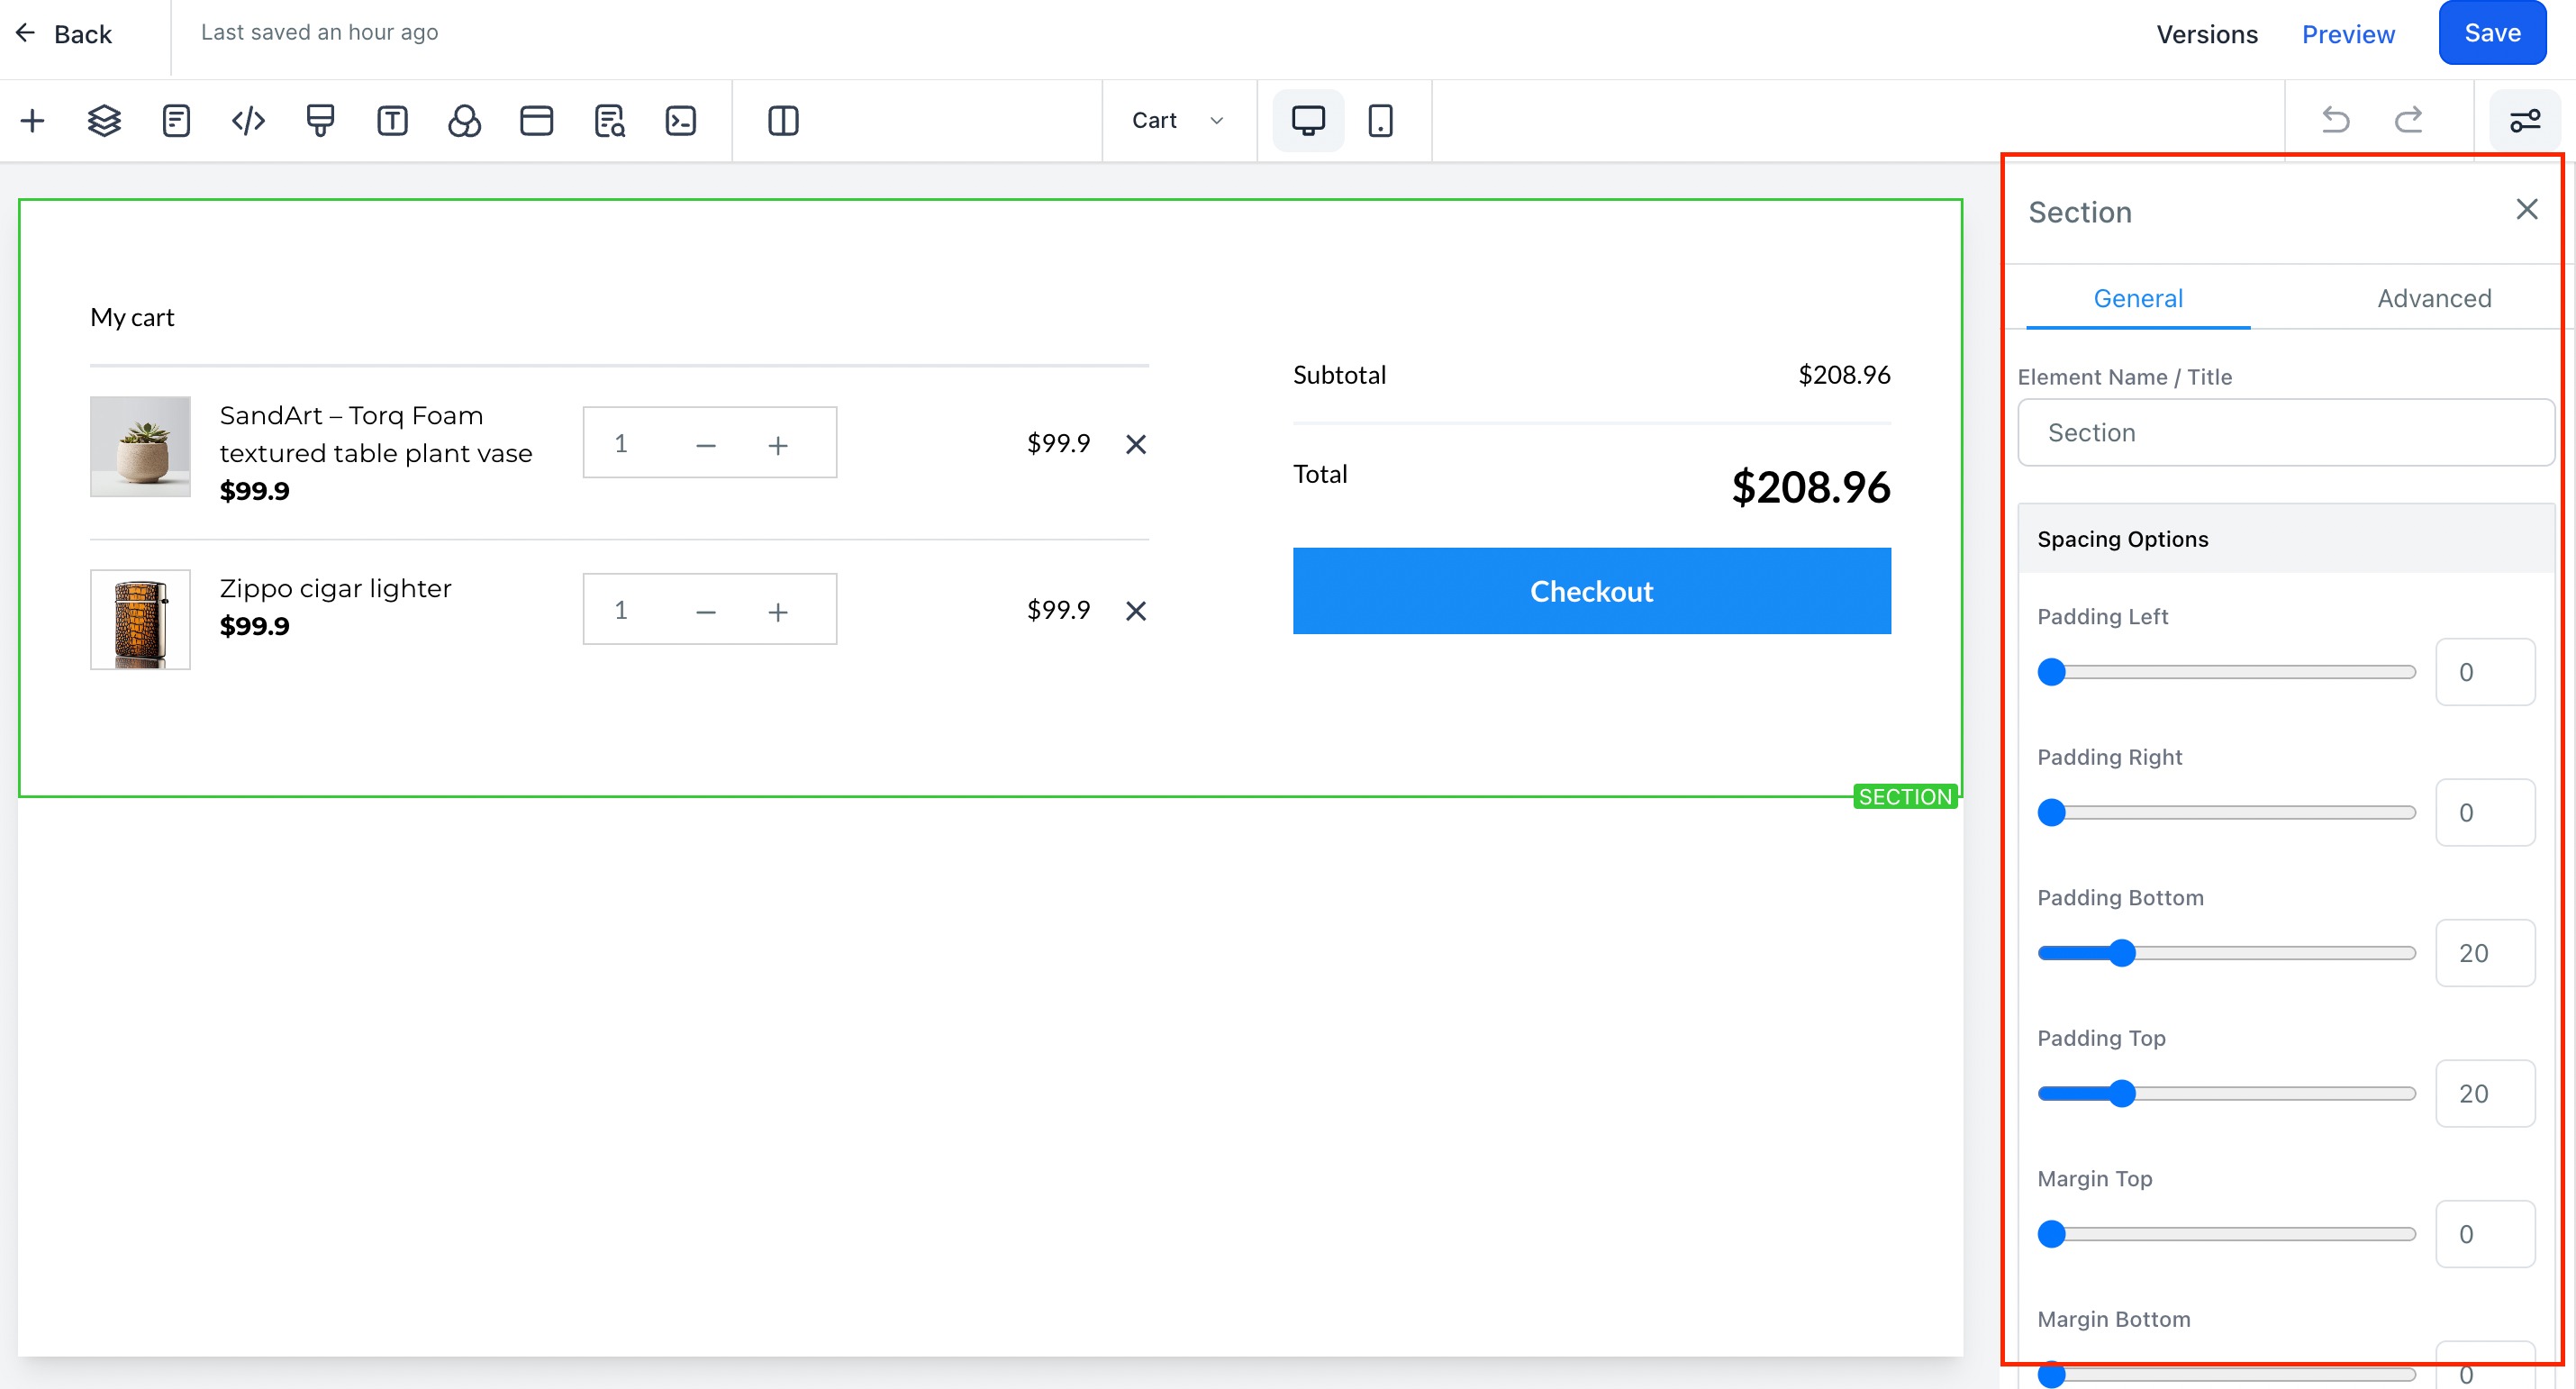Open the custom code icon
This screenshot has width=2576, height=1389.
pos(248,121)
